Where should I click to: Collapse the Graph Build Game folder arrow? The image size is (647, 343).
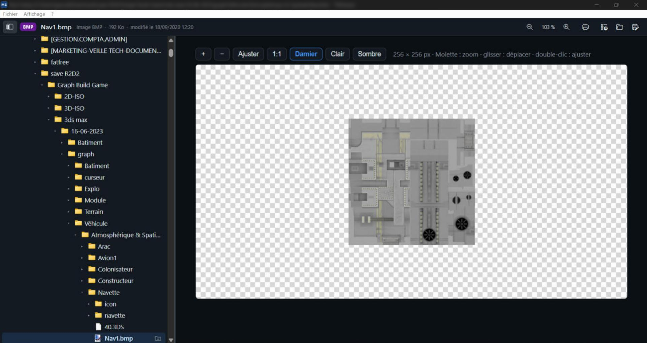[x=42, y=85]
